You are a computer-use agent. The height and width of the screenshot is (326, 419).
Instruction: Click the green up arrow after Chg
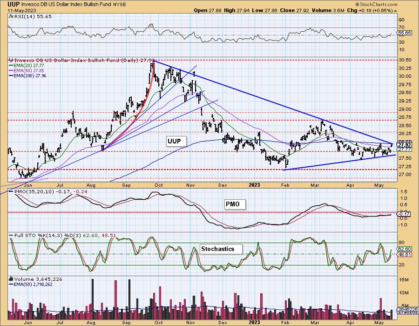(x=395, y=10)
